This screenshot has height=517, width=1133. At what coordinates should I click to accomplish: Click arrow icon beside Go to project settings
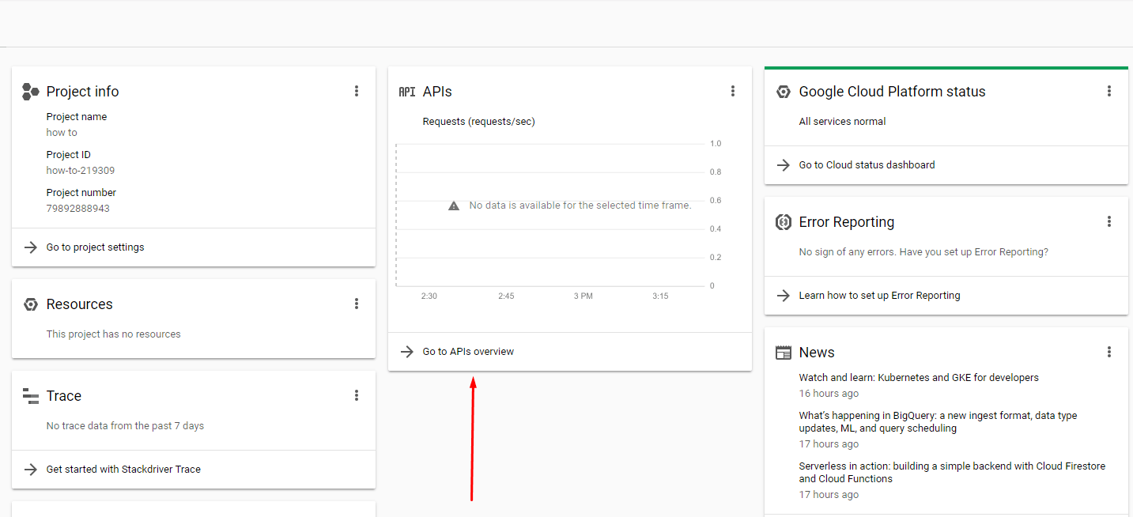30,247
